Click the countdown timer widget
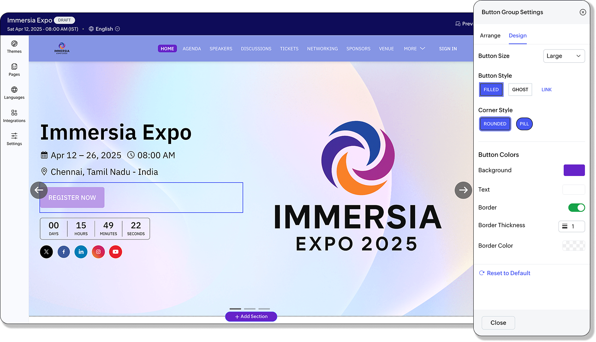This screenshot has height=342, width=596. pos(95,228)
